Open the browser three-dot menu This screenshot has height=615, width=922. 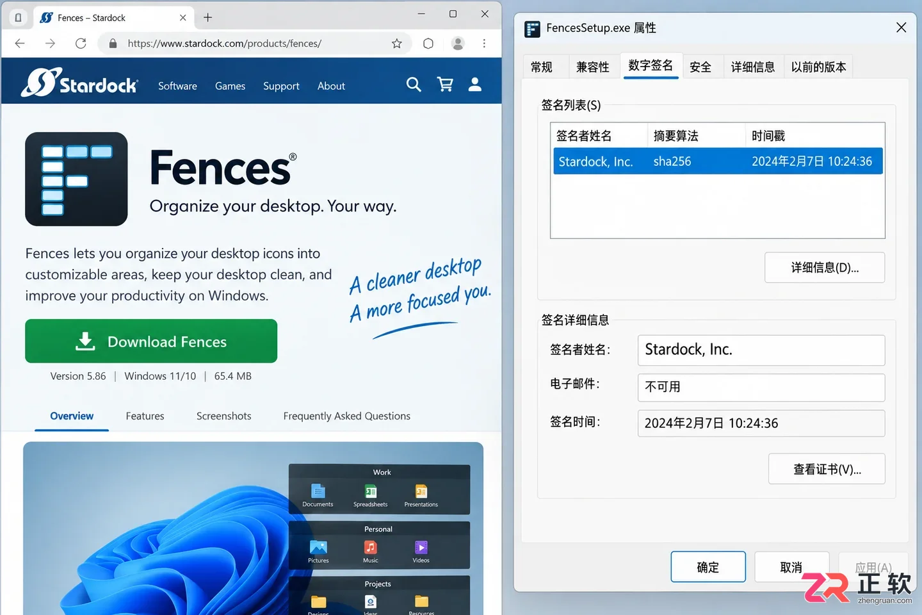click(x=484, y=44)
